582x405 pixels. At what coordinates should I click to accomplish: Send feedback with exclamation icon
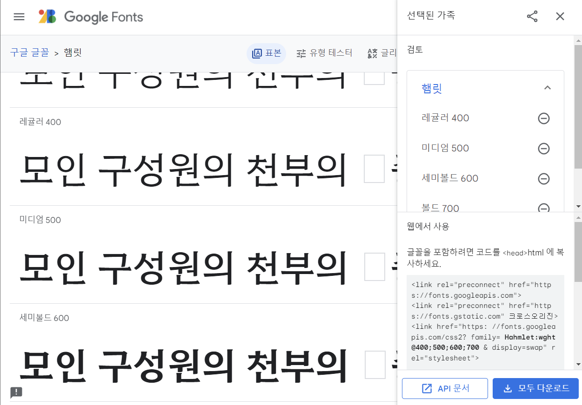(x=16, y=392)
